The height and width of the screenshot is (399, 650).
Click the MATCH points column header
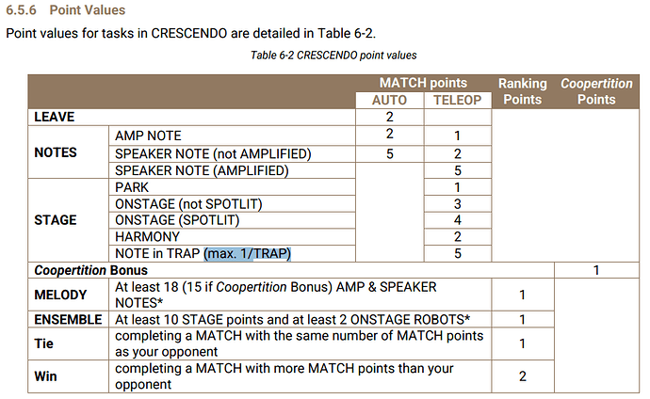[x=423, y=83]
